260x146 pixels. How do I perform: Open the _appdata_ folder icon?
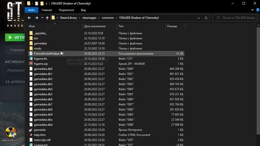tap(31, 33)
